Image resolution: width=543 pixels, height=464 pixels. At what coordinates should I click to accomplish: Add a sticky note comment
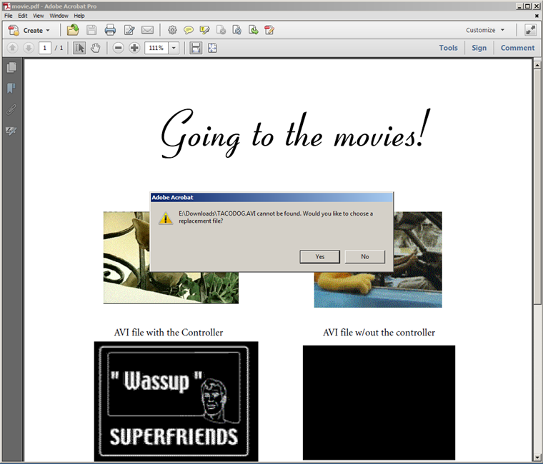point(189,30)
